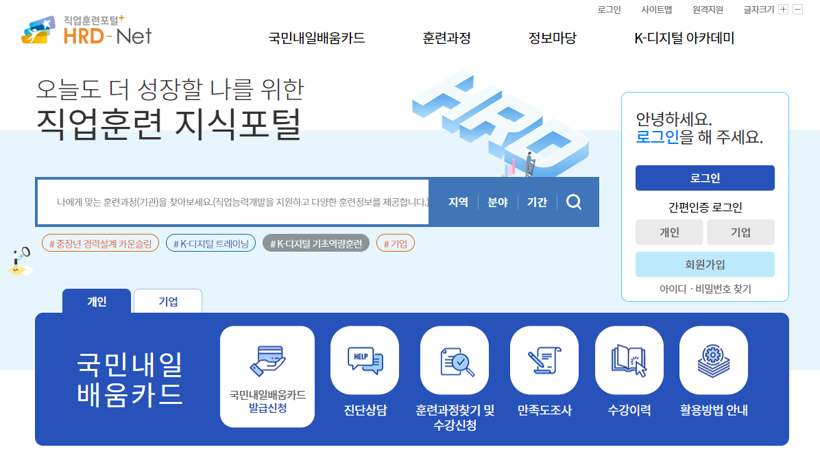Open K-디지털 아카데미 menu
The width and height of the screenshot is (820, 467).
(x=684, y=38)
